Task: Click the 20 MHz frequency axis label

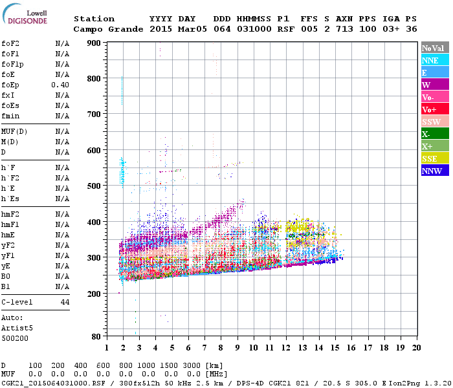Action: tap(417, 348)
